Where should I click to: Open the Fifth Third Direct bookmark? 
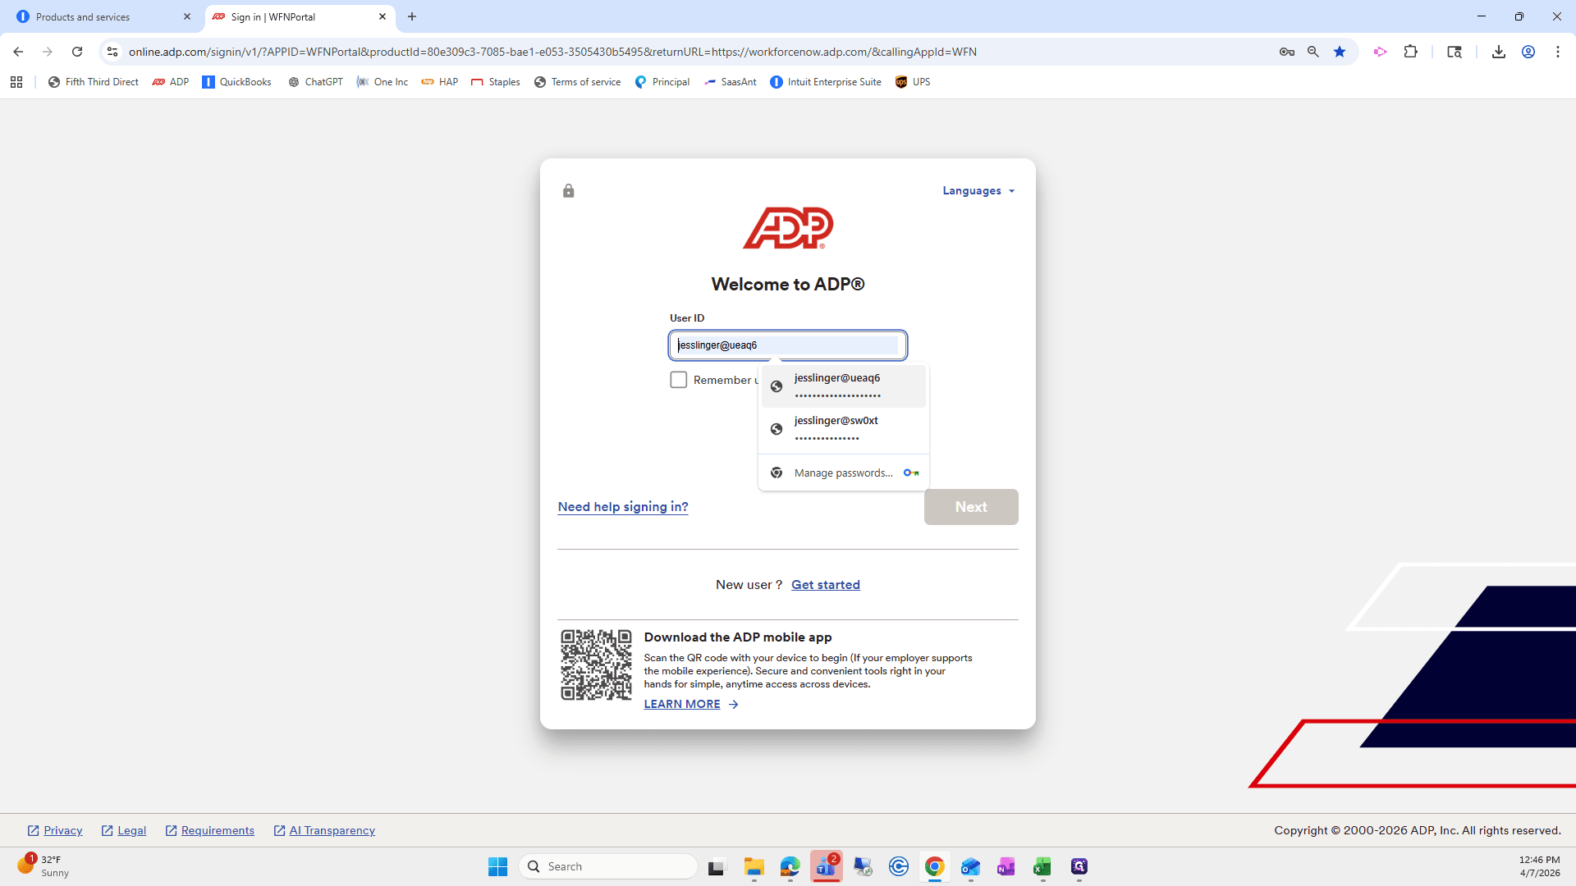tap(93, 82)
